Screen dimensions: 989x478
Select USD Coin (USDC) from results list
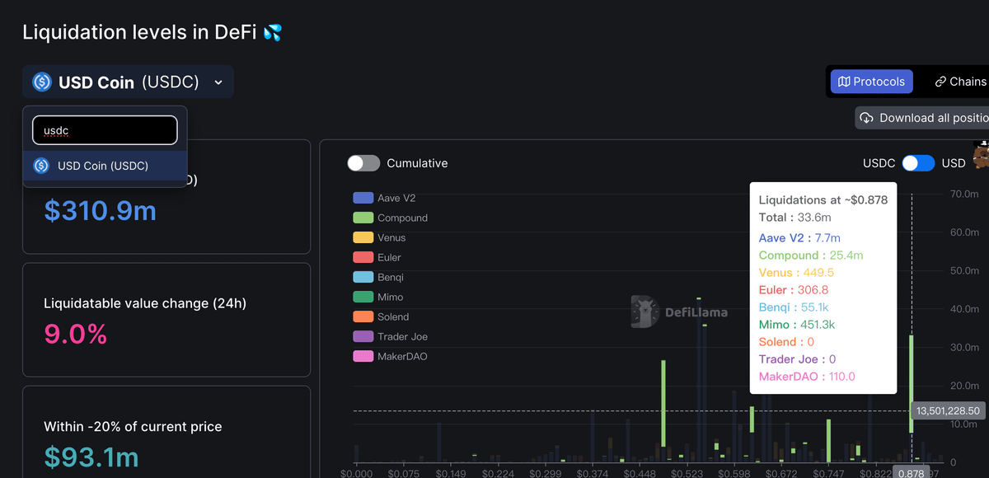[103, 166]
